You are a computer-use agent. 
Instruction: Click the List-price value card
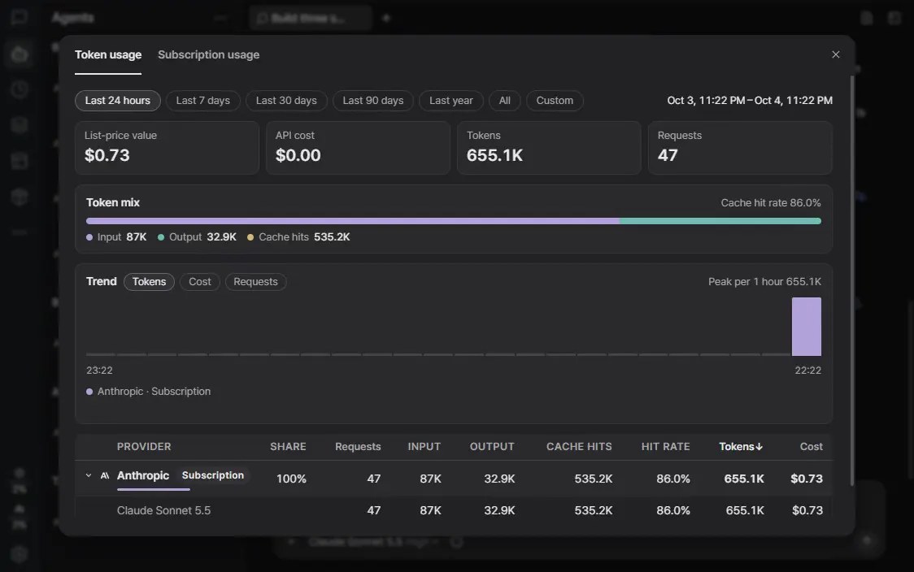coord(167,147)
